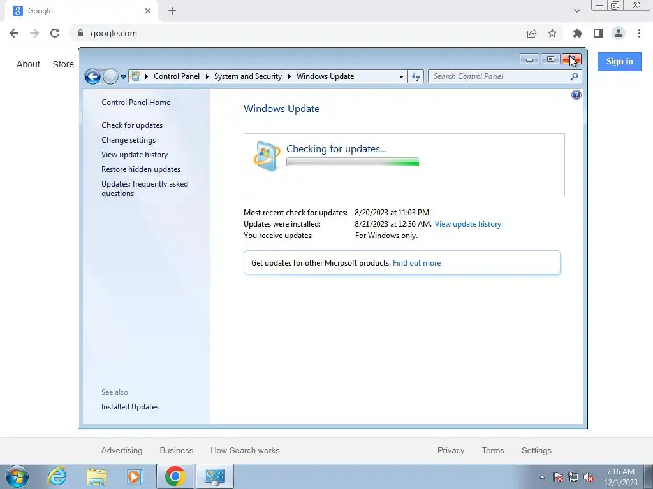653x489 pixels.
Task: Select the Google tab in Chrome
Action: click(x=81, y=11)
